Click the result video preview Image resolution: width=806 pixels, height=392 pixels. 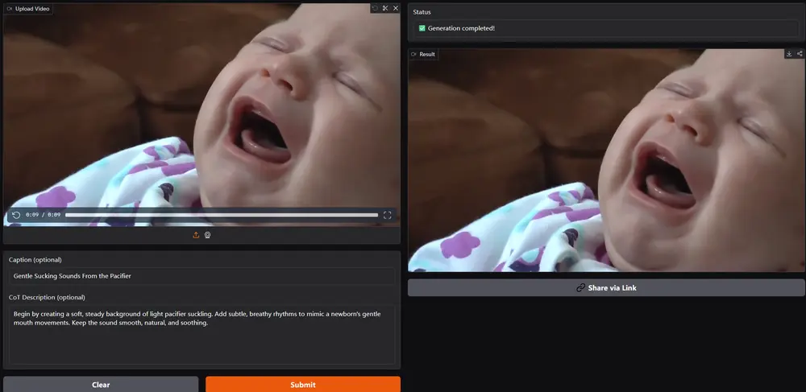click(x=606, y=161)
